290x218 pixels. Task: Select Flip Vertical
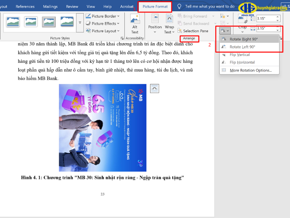pos(249,55)
